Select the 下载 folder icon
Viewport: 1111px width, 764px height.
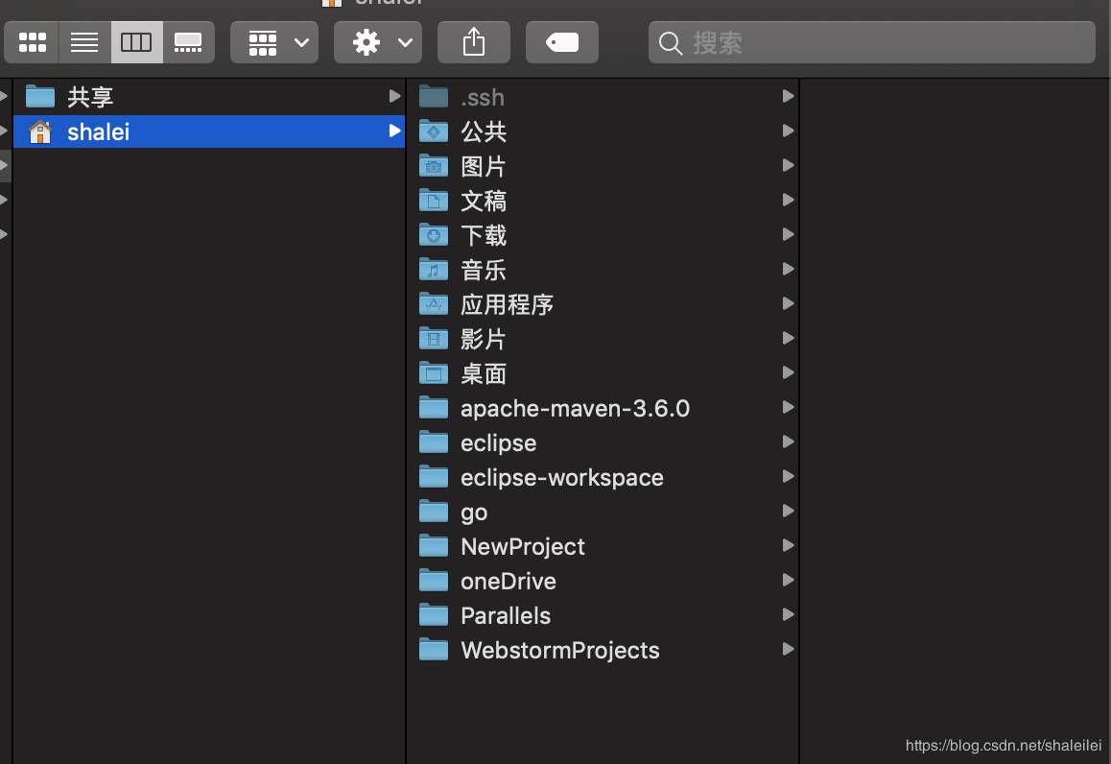pos(434,234)
